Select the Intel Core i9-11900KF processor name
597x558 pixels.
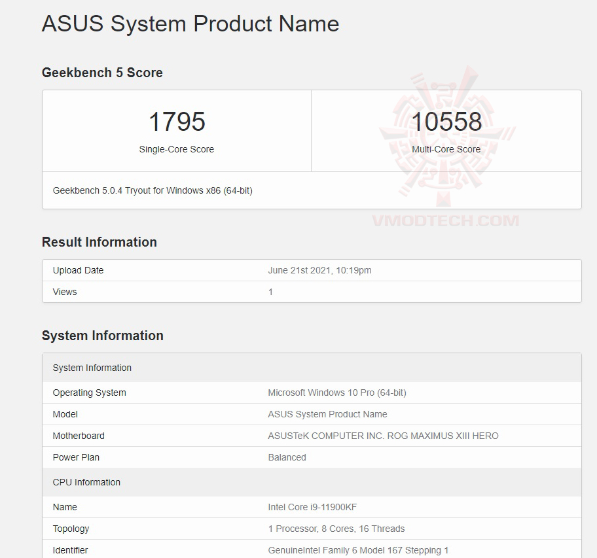point(312,507)
